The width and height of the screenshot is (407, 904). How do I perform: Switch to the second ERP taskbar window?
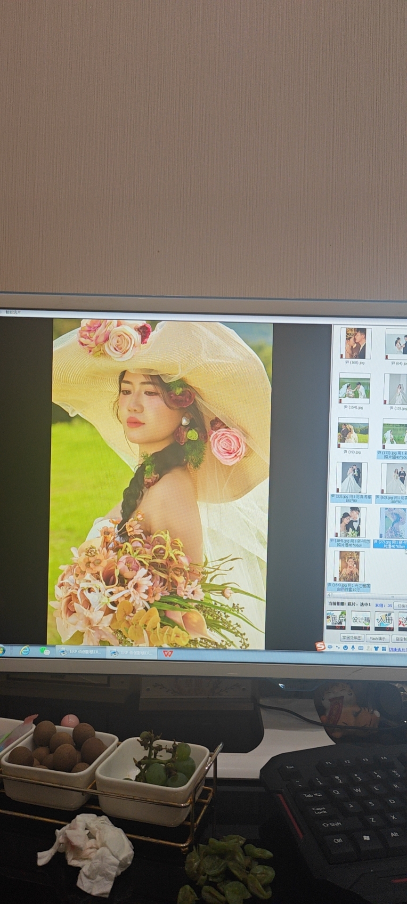coord(131,653)
